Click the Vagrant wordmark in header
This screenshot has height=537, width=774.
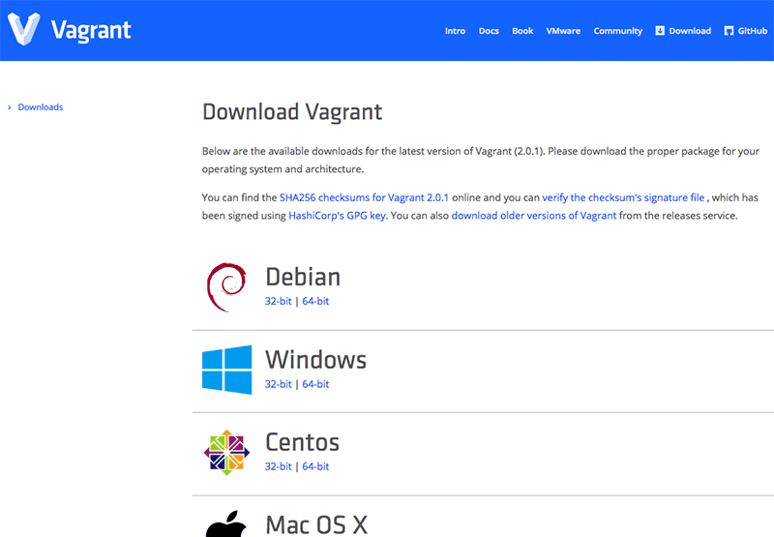click(x=91, y=31)
